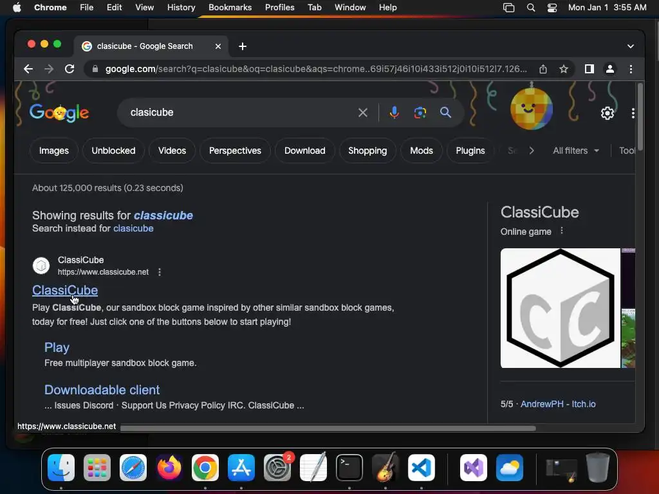Click the horizontal page scrollbar
659x494 pixels.
click(x=328, y=428)
